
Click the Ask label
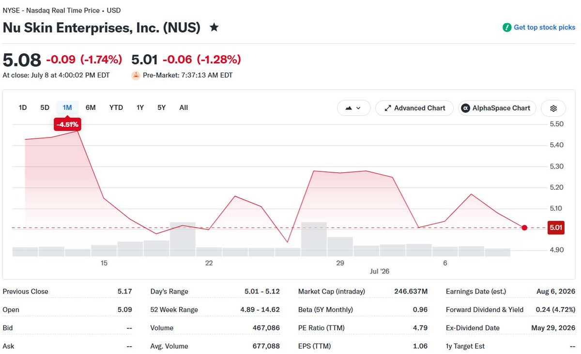click(x=9, y=346)
